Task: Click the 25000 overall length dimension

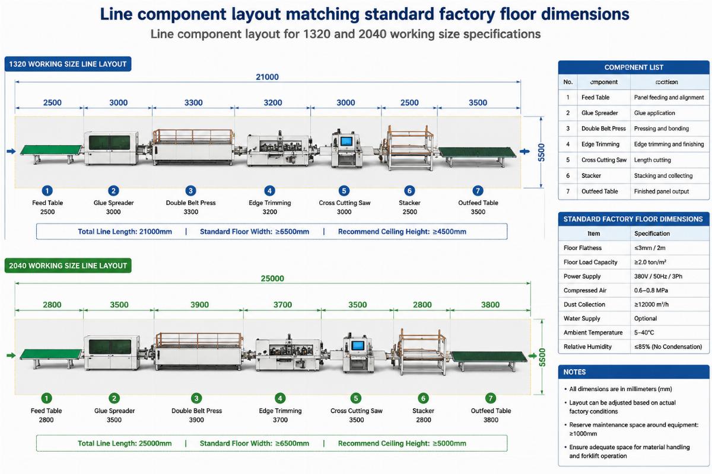Action: (272, 278)
